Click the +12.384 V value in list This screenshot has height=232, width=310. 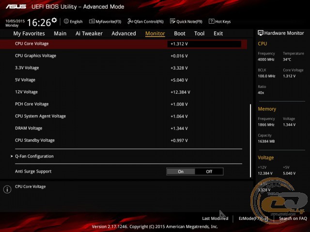(x=180, y=92)
